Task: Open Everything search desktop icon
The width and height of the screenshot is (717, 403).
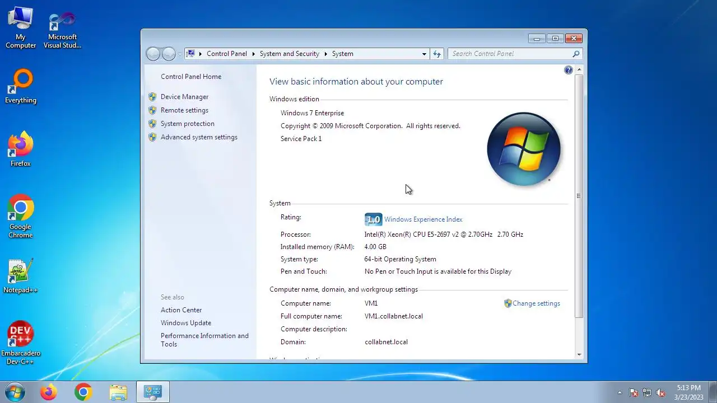Action: [x=21, y=87]
